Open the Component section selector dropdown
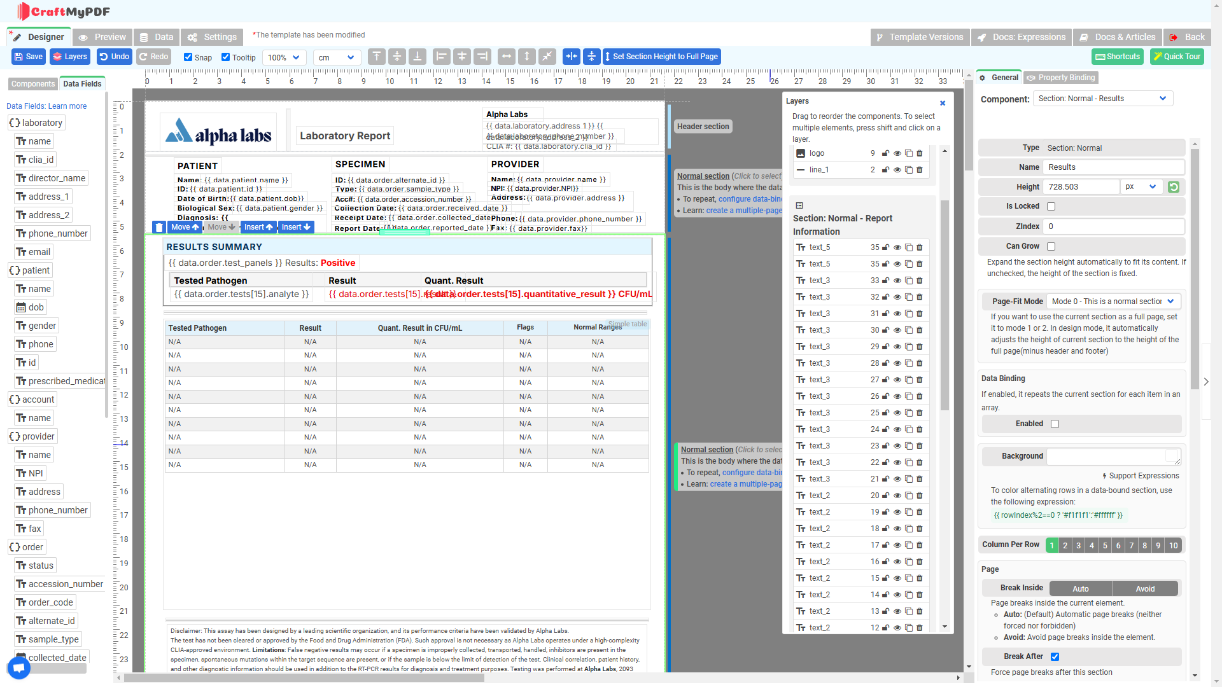Viewport: 1222px width, 687px height. (x=1102, y=99)
